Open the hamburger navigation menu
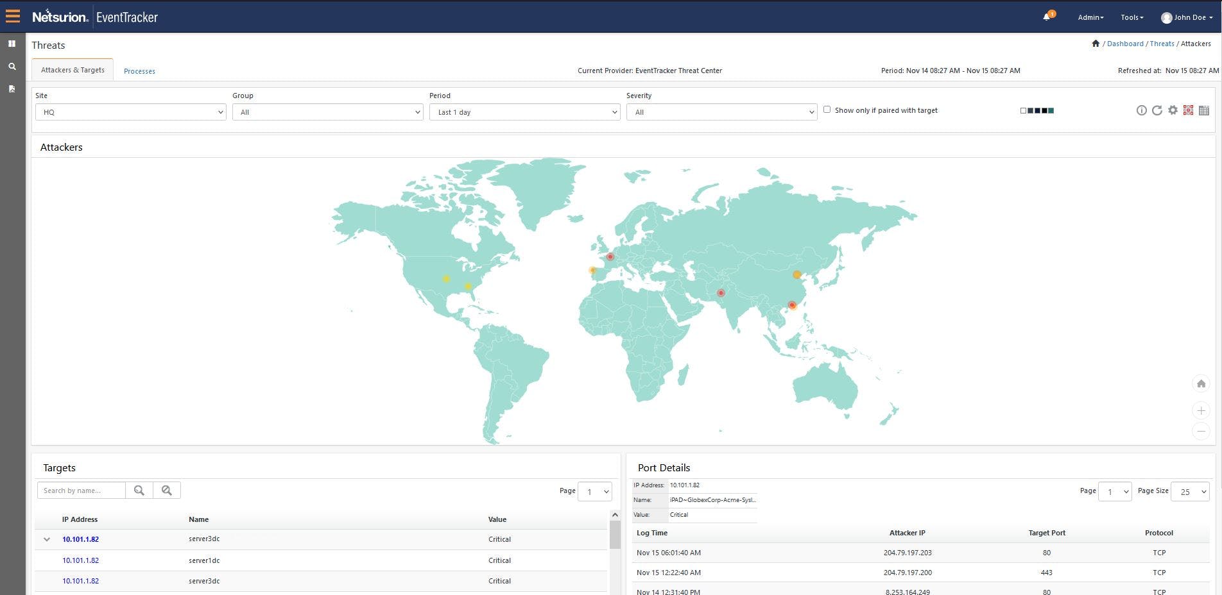Viewport: 1222px width, 595px height. coord(12,16)
